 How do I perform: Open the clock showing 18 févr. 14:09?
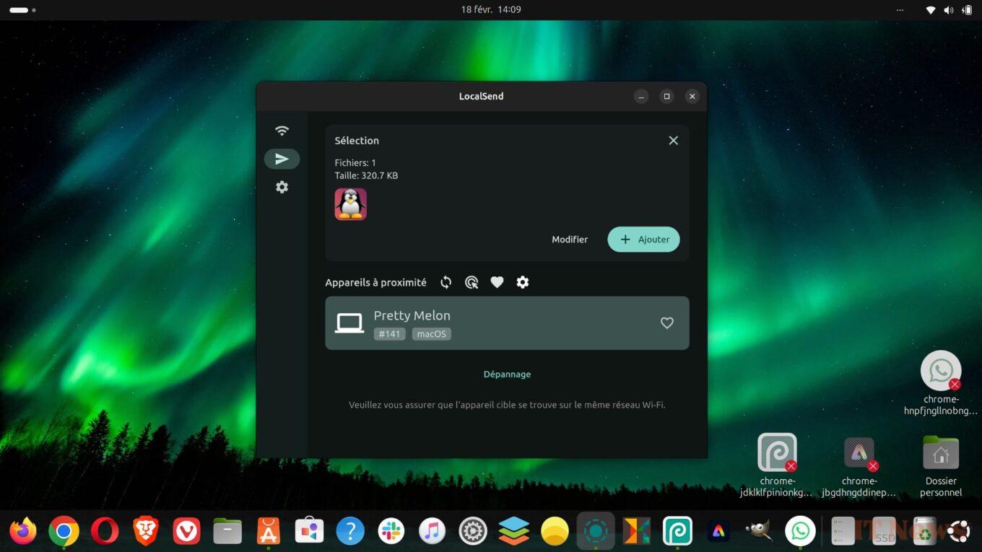coord(491,10)
